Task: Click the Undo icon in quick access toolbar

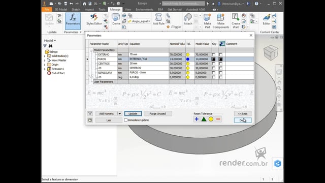Action: pos(71,4)
